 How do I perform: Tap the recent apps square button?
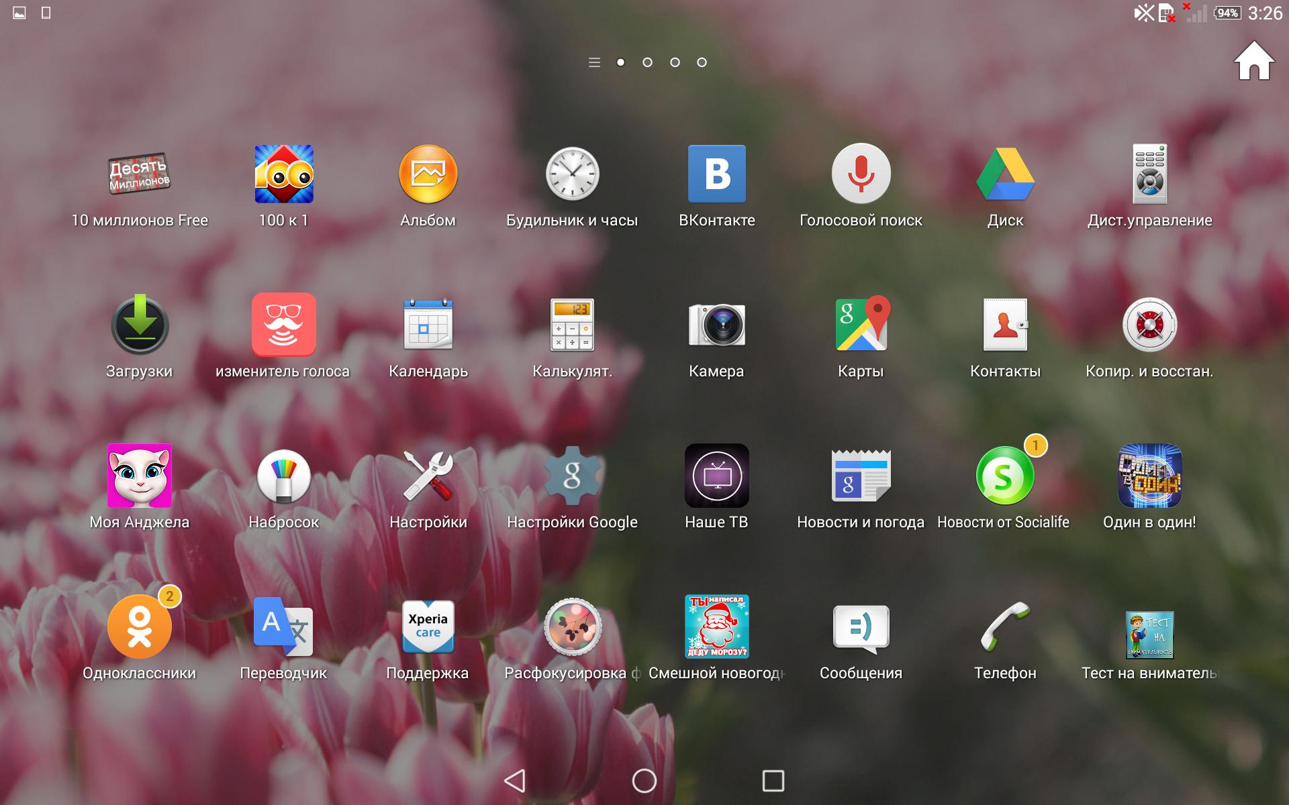tap(773, 780)
